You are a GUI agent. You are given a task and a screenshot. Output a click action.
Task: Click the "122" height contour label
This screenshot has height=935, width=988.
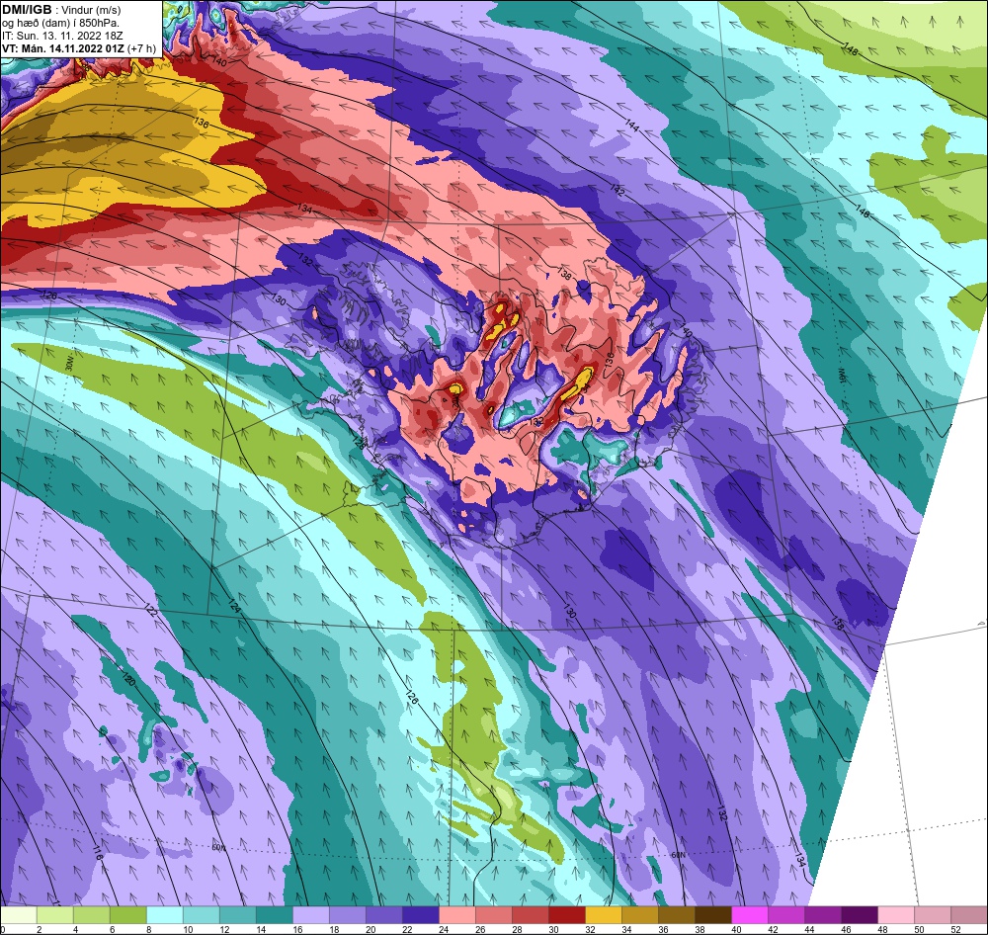[x=150, y=610]
